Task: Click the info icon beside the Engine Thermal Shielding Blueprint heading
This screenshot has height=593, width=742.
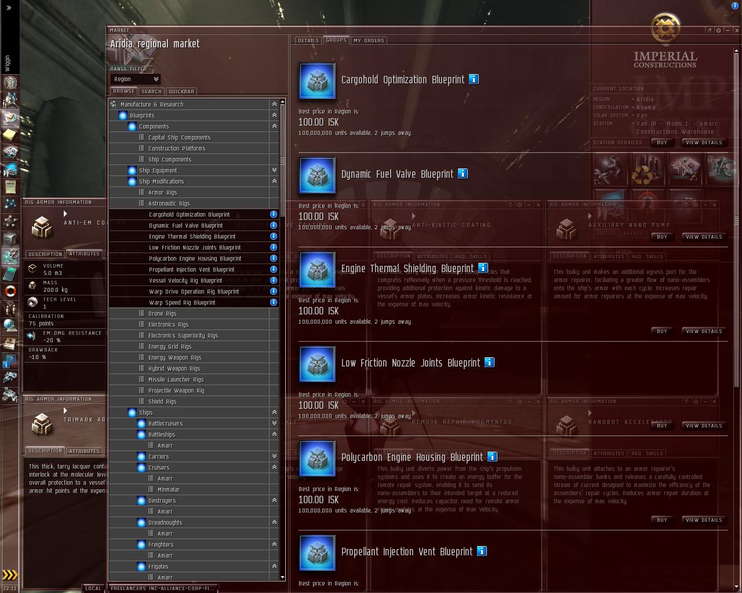Action: click(483, 268)
